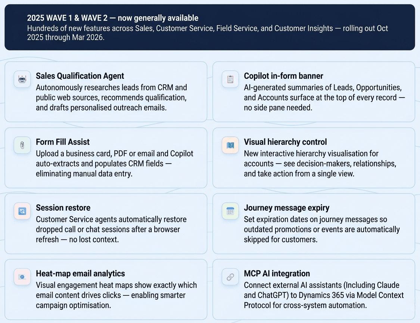Click the Form Fill Assist icon
Image resolution: width=420 pixels, height=323 pixels.
[22, 145]
